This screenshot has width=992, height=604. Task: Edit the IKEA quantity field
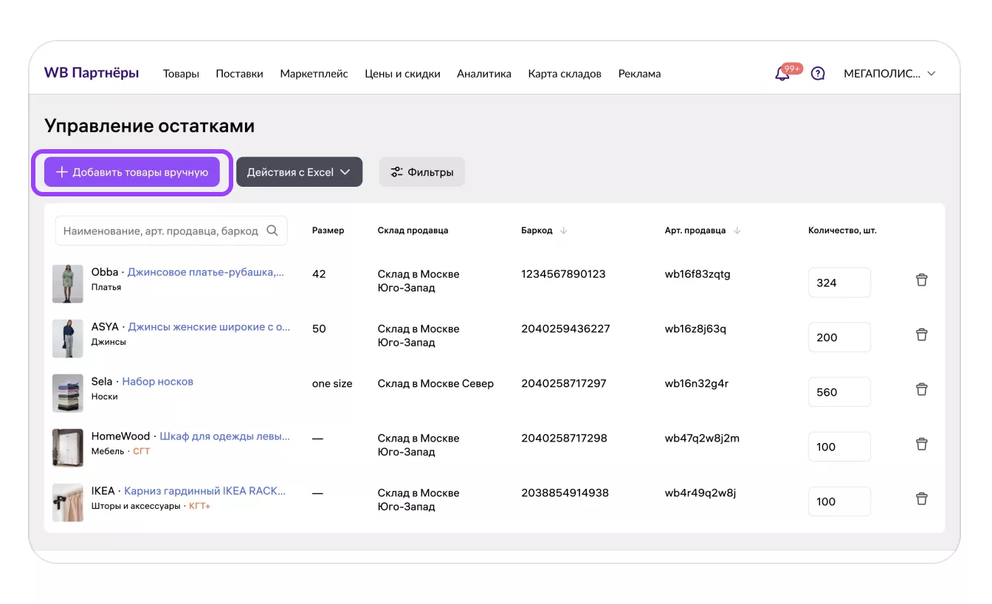[x=839, y=501]
